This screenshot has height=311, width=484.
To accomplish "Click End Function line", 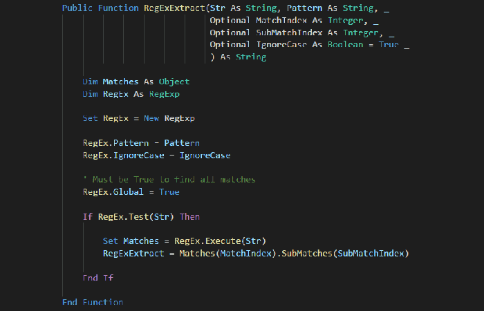I will (x=93, y=303).
